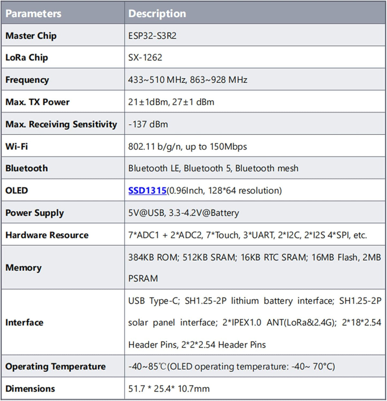Select the LoRa Chip label
This screenshot has width=387, height=401.
(27, 58)
